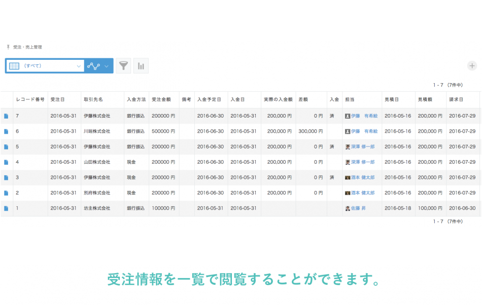The image size is (482, 305).
Task: Click the 差額 cell showing 300,000 円
Action: click(311, 131)
